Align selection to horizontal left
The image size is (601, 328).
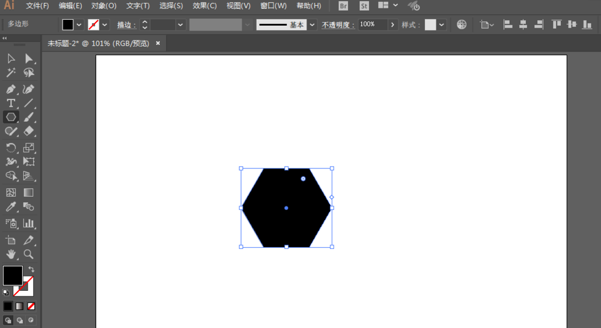click(508, 25)
